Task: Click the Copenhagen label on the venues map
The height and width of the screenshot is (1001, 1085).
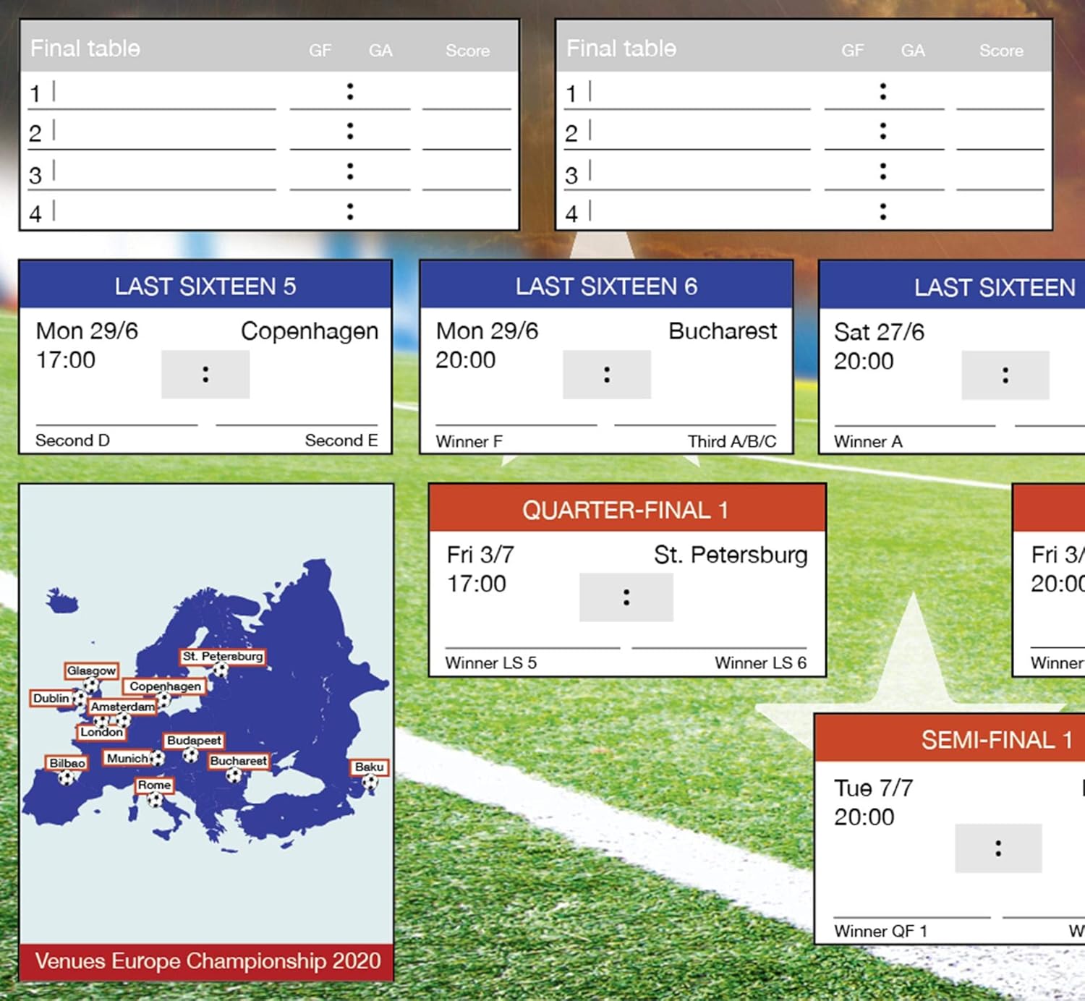Action: (166, 686)
